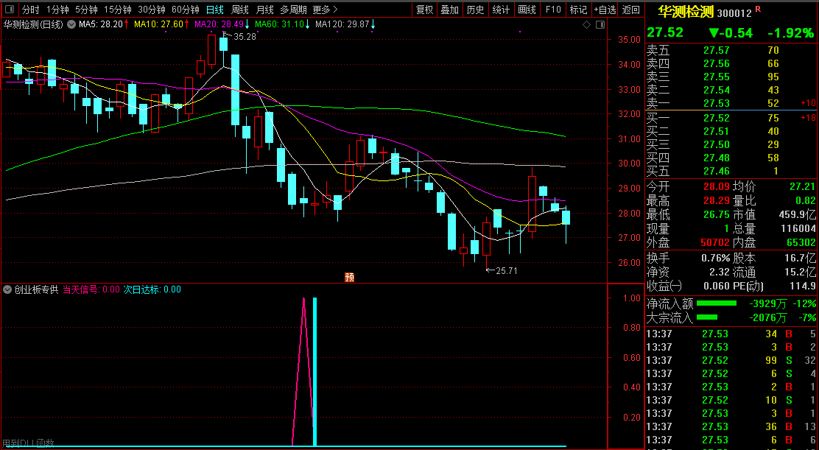
Task: Switch to 5分钟 period
Action: pos(86,10)
